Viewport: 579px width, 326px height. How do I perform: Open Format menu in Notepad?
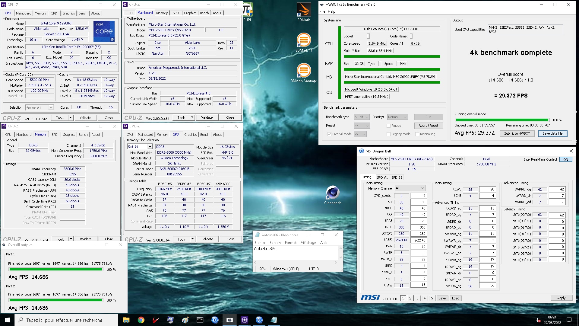coord(291,243)
